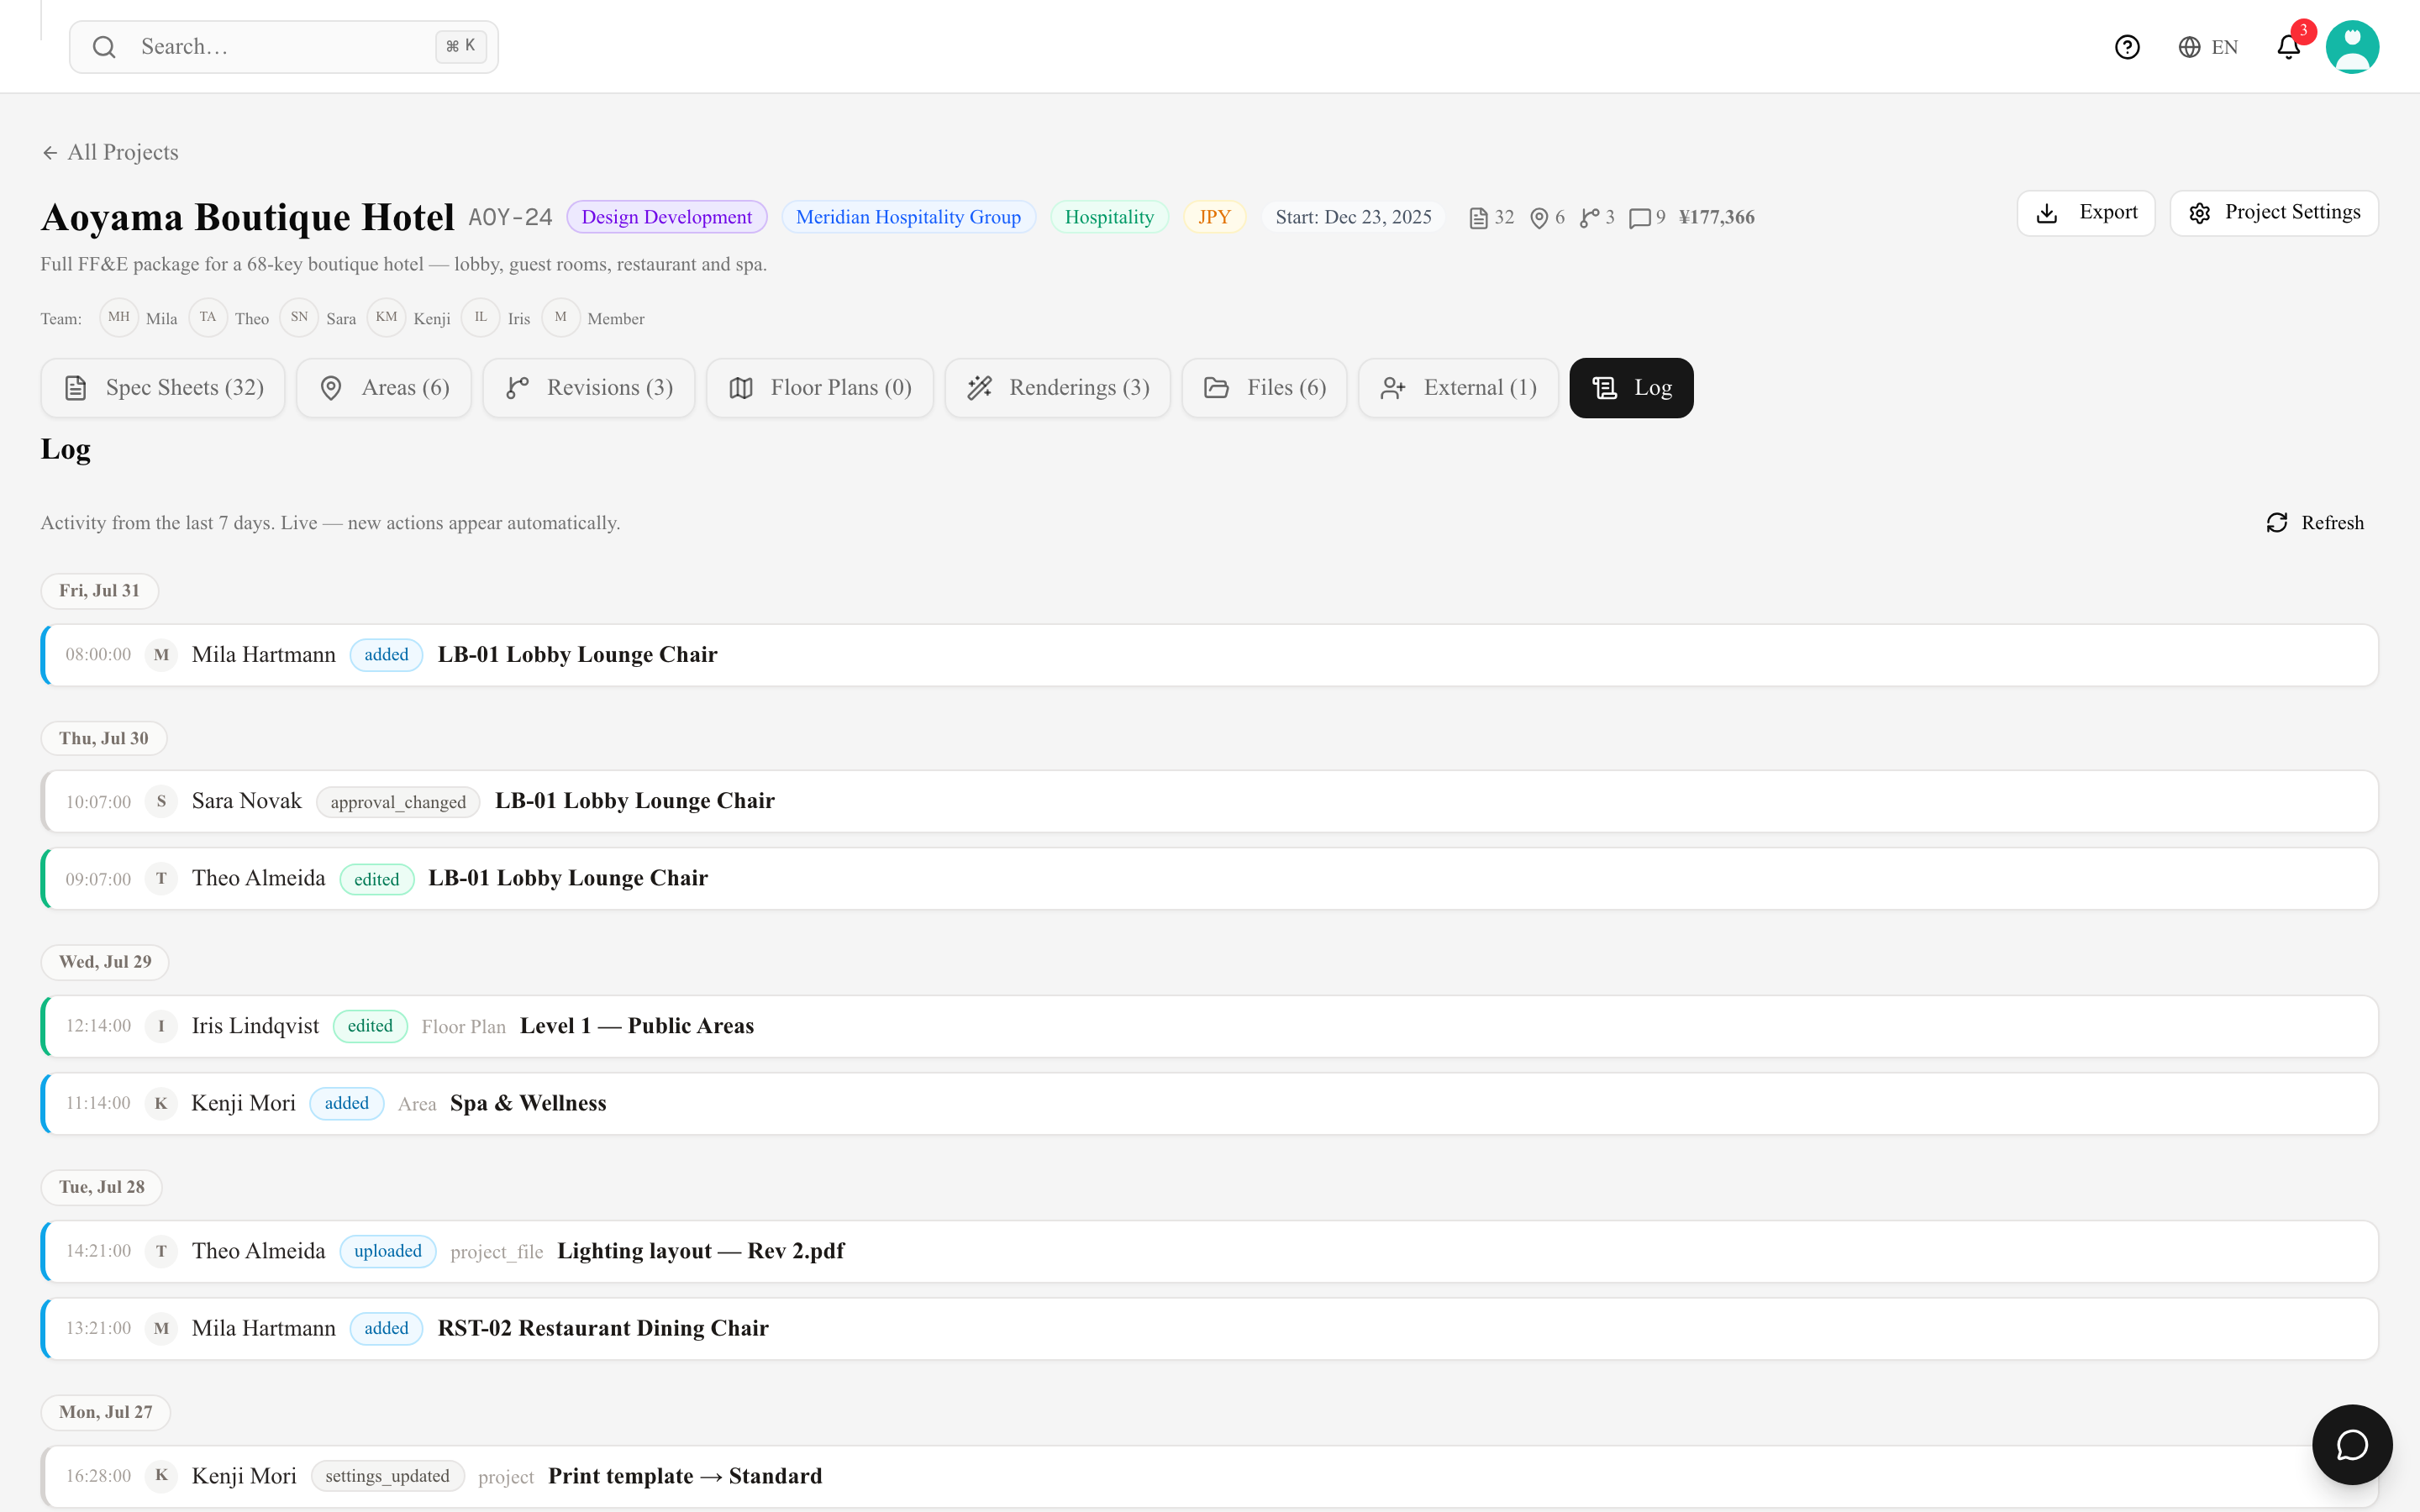Open the Renderings tab

1058,388
